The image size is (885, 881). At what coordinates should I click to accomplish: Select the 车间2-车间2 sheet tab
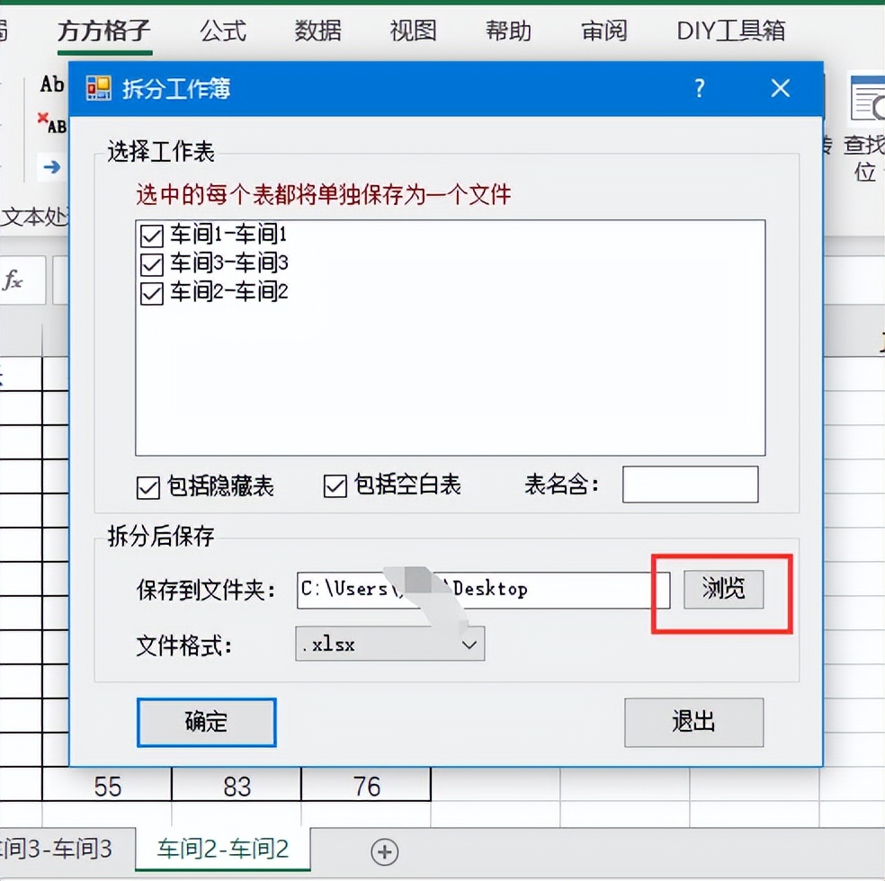221,849
